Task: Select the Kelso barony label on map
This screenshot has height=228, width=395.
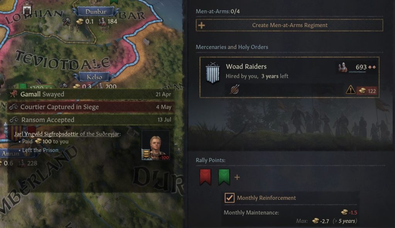Action: 95,77
